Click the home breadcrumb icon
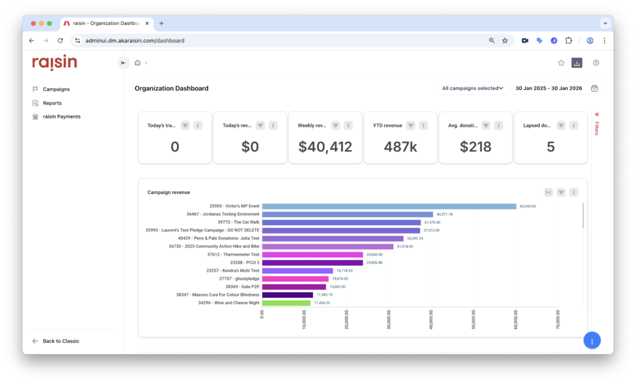Viewport: 636px width, 384px height. click(137, 63)
